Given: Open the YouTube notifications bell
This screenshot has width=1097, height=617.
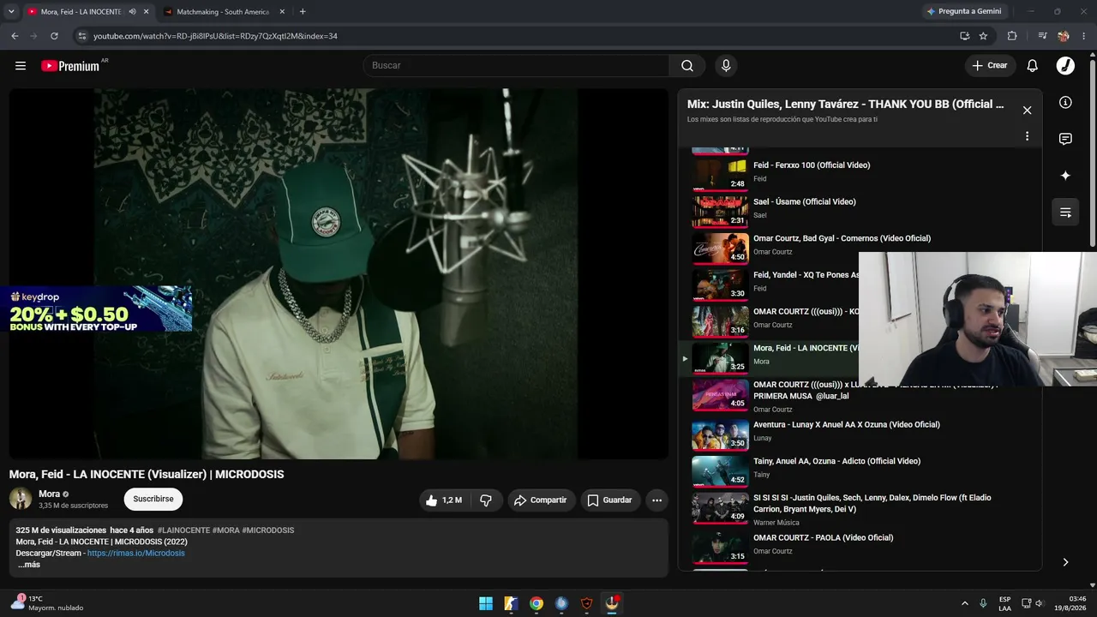Looking at the screenshot, I should 1033,66.
